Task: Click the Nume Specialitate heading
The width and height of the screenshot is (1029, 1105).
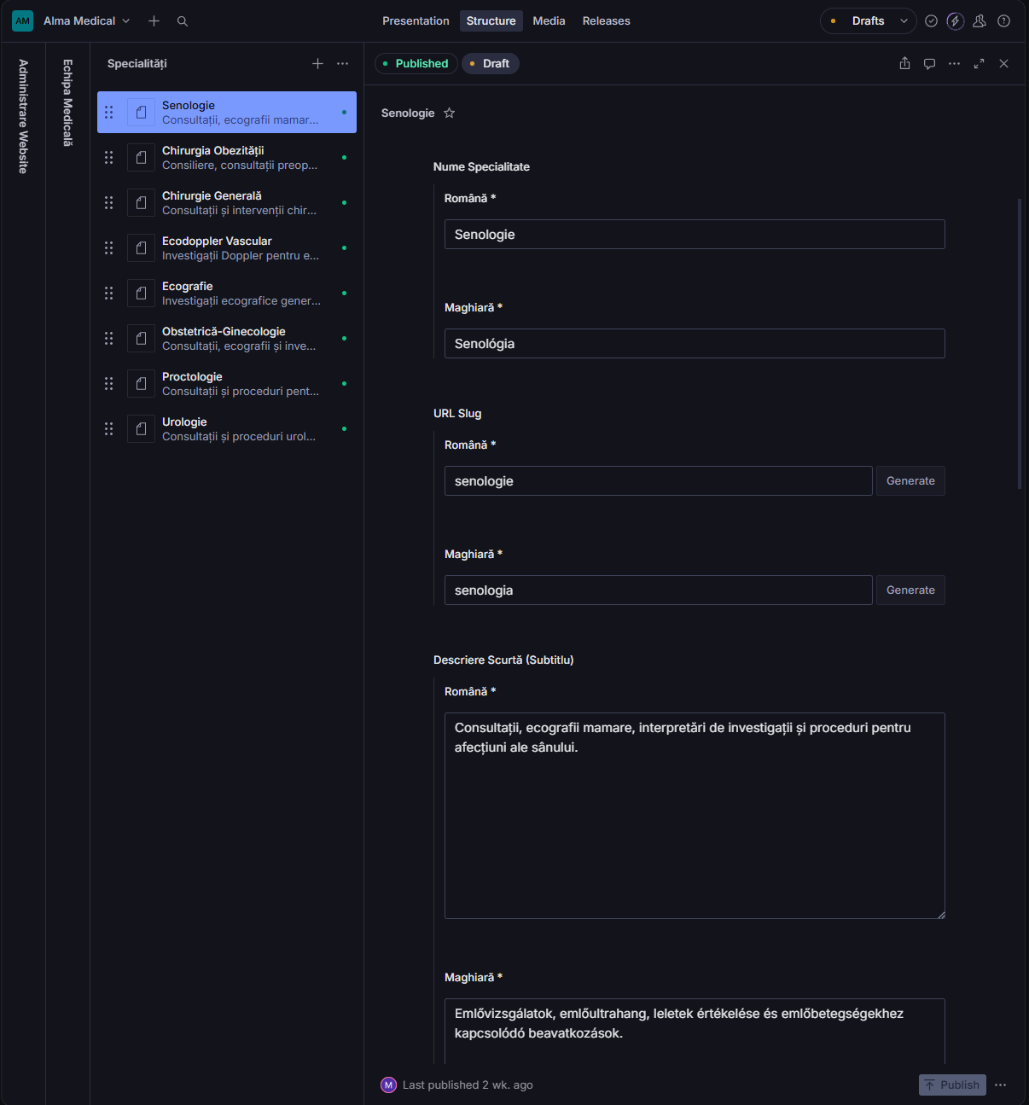Action: (481, 166)
